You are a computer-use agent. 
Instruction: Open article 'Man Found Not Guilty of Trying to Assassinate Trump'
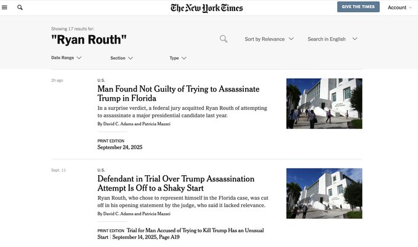(179, 93)
